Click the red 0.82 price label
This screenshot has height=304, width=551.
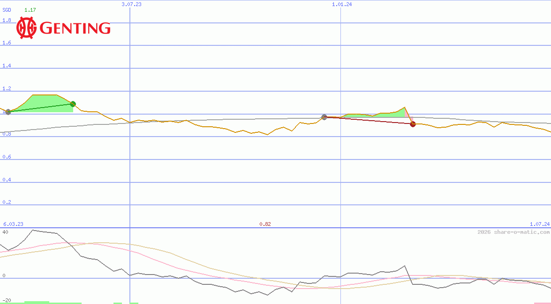(265, 224)
